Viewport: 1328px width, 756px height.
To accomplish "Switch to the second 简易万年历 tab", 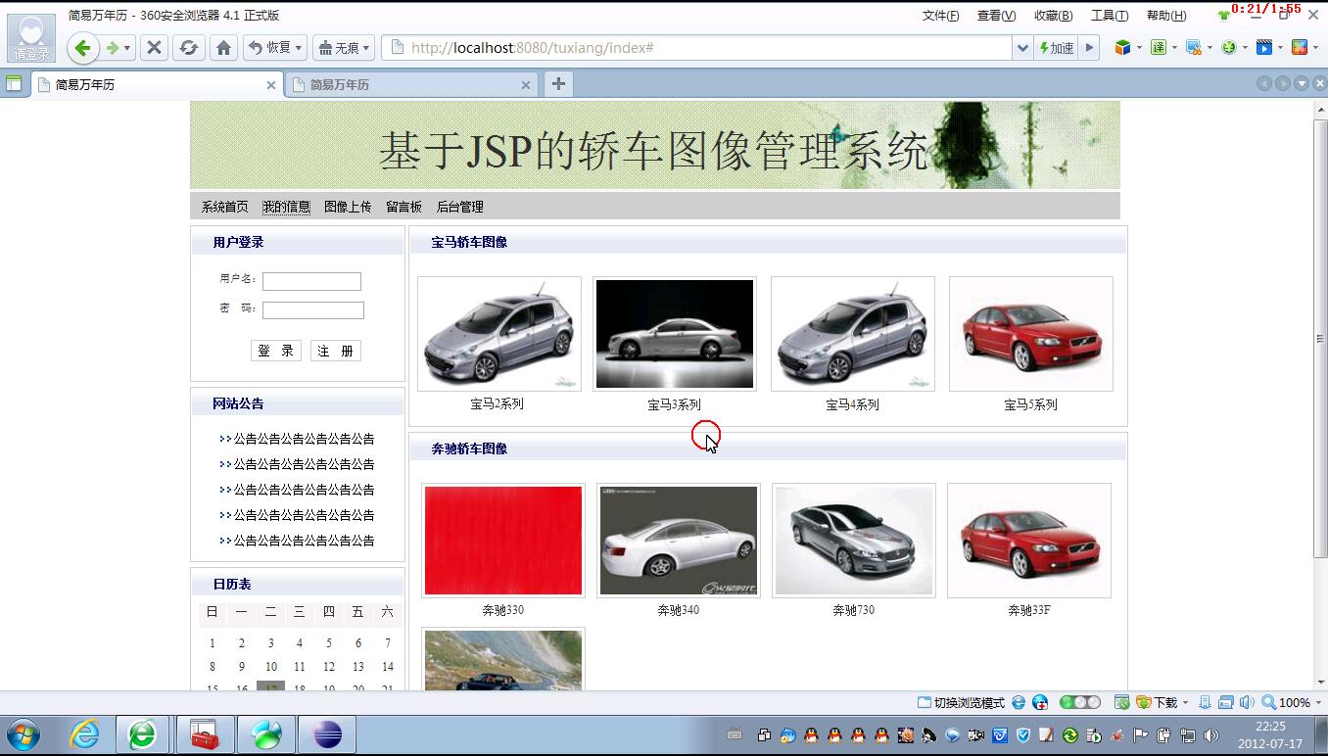I will click(409, 85).
